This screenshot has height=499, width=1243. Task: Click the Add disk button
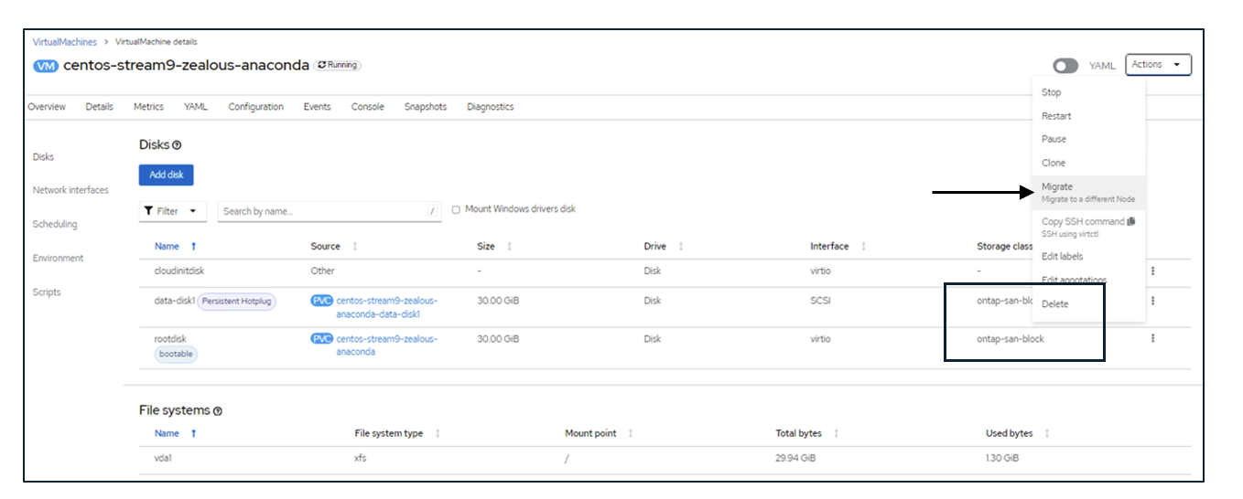[167, 175]
